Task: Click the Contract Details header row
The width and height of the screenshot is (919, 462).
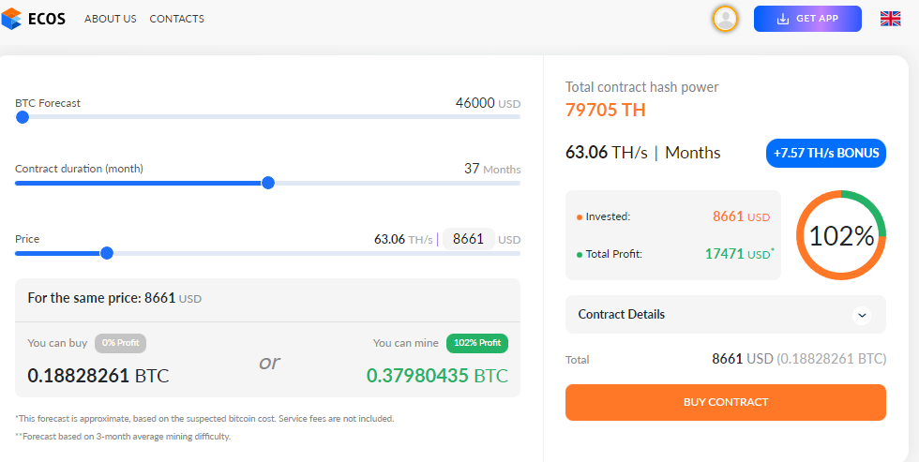Action: coord(726,315)
